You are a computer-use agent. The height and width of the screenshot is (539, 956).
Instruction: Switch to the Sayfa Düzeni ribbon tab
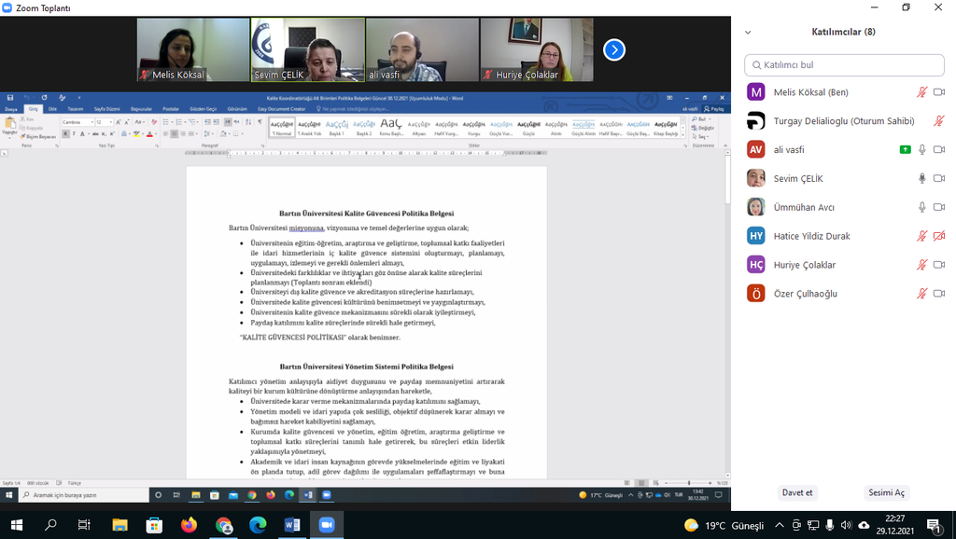click(106, 109)
